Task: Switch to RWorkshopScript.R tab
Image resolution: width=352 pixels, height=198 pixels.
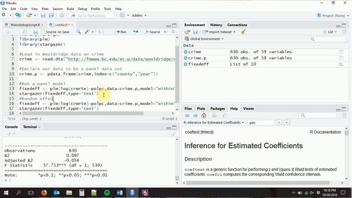Action: click(25, 25)
